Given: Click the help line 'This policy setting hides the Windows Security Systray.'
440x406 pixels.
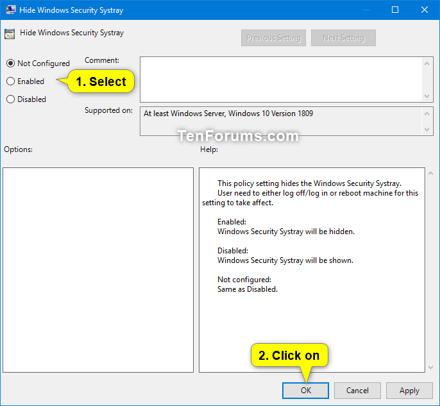Looking at the screenshot, I should coord(310,183).
